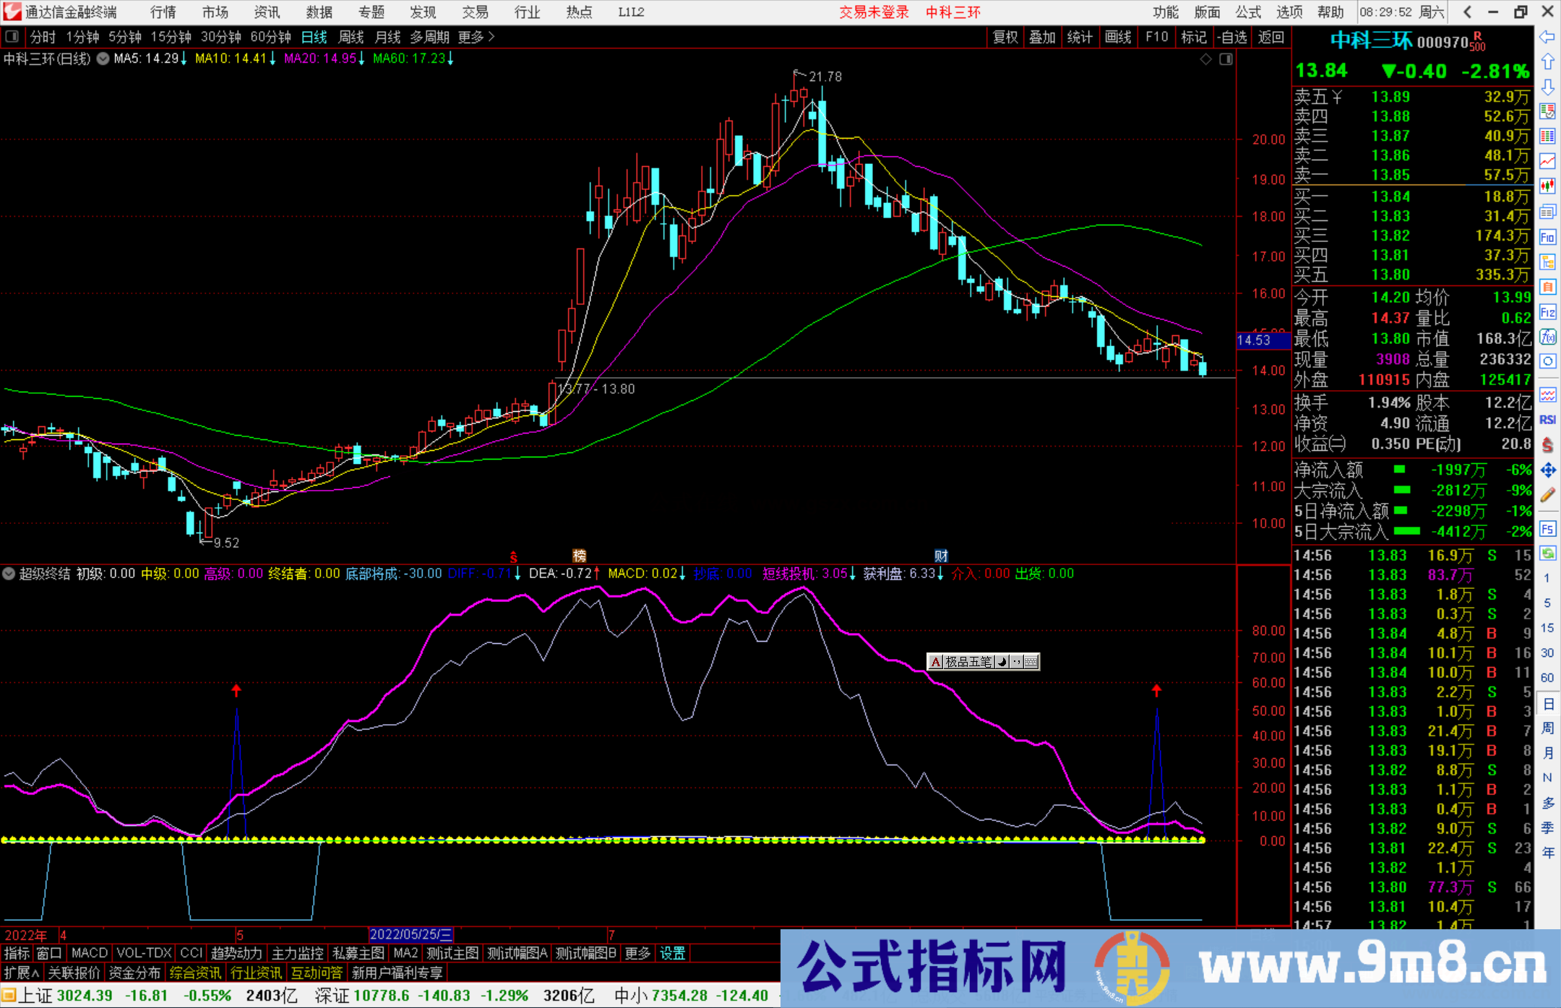The width and height of the screenshot is (1561, 1008).
Task: Open the 资讯 menu tab
Action: tap(267, 12)
